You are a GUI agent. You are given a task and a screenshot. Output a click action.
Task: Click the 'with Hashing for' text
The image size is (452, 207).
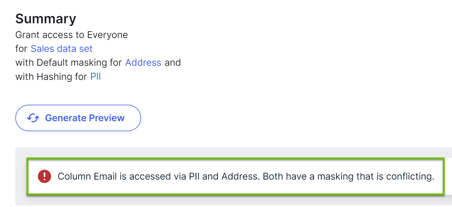(51, 77)
